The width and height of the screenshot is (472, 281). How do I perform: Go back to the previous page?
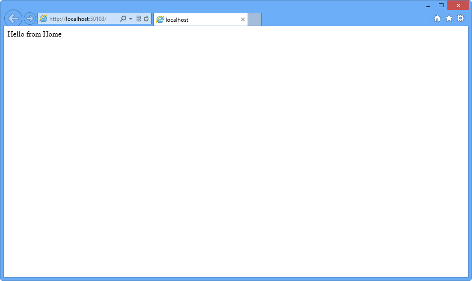[x=13, y=19]
